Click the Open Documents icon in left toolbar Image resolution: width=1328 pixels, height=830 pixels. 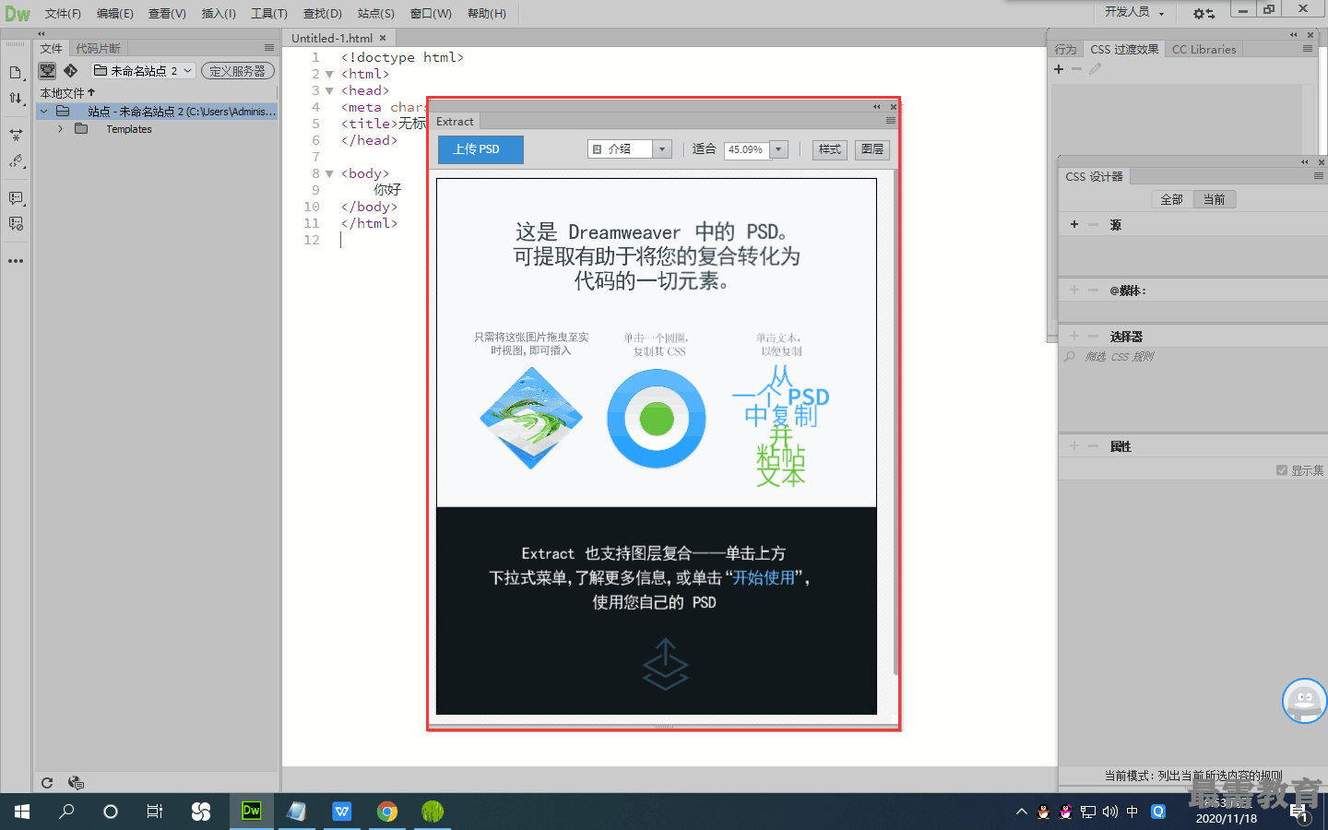pyautogui.click(x=16, y=73)
